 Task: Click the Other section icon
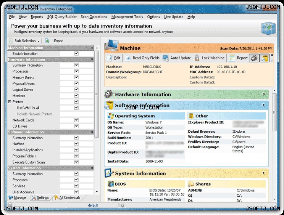(x=191, y=116)
